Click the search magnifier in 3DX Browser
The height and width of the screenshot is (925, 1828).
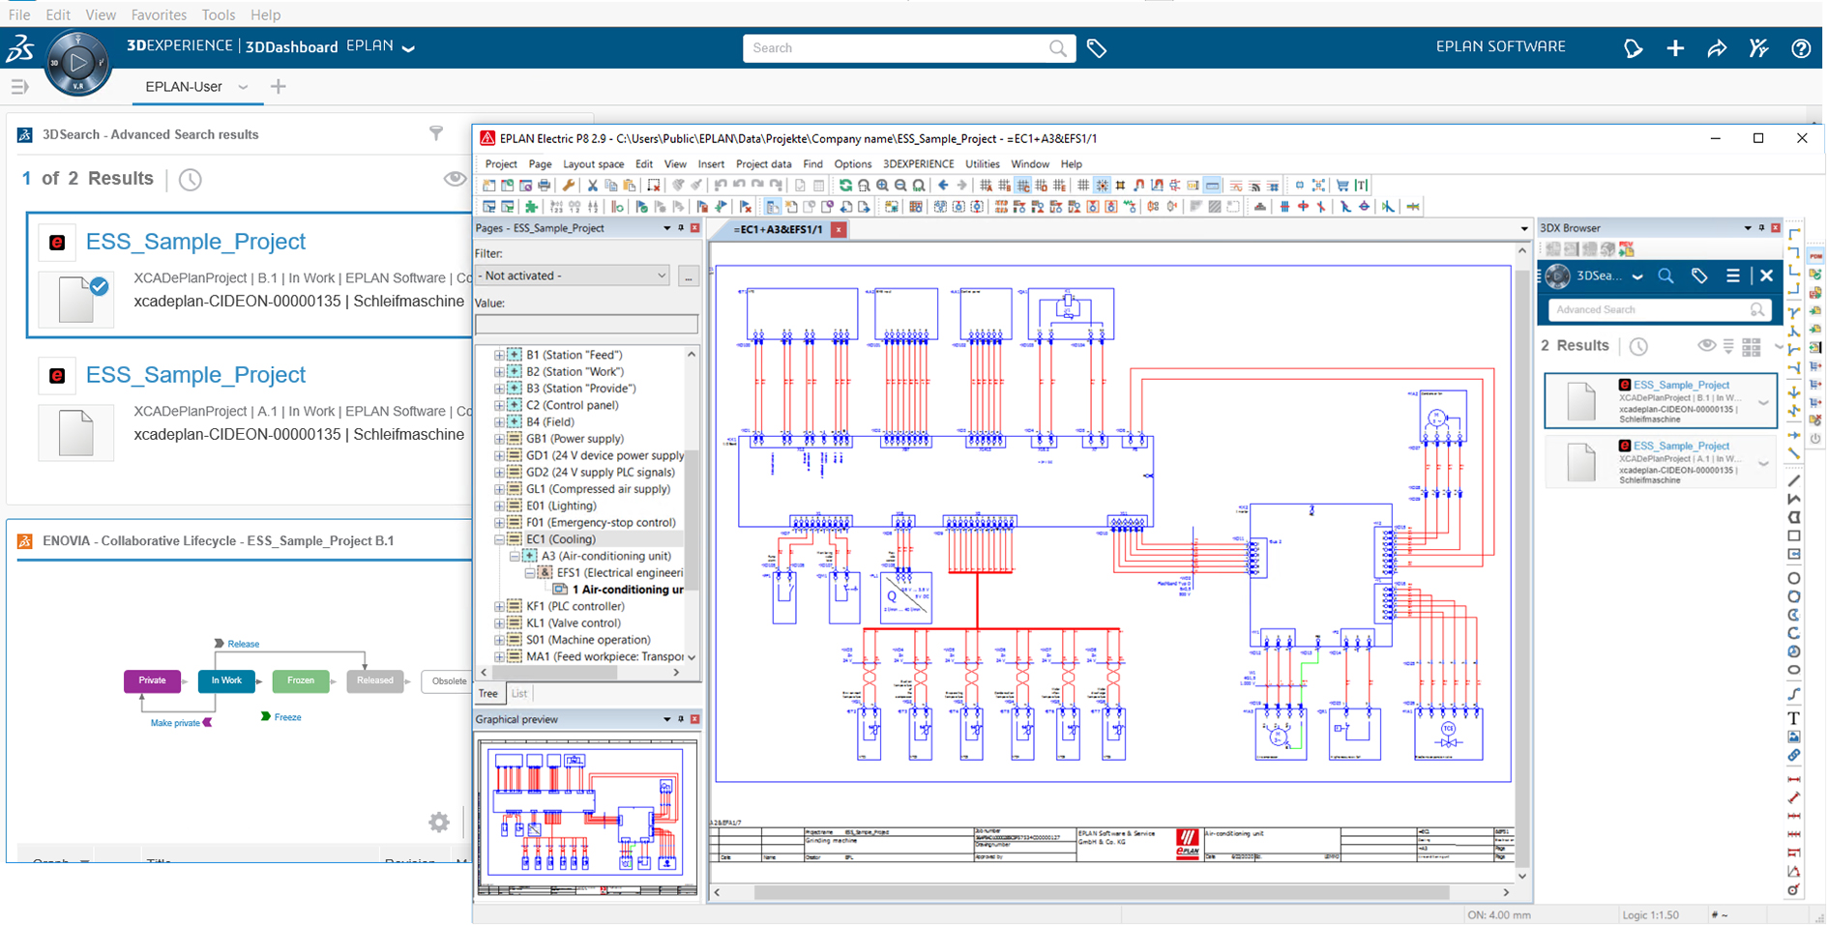[x=1666, y=277]
